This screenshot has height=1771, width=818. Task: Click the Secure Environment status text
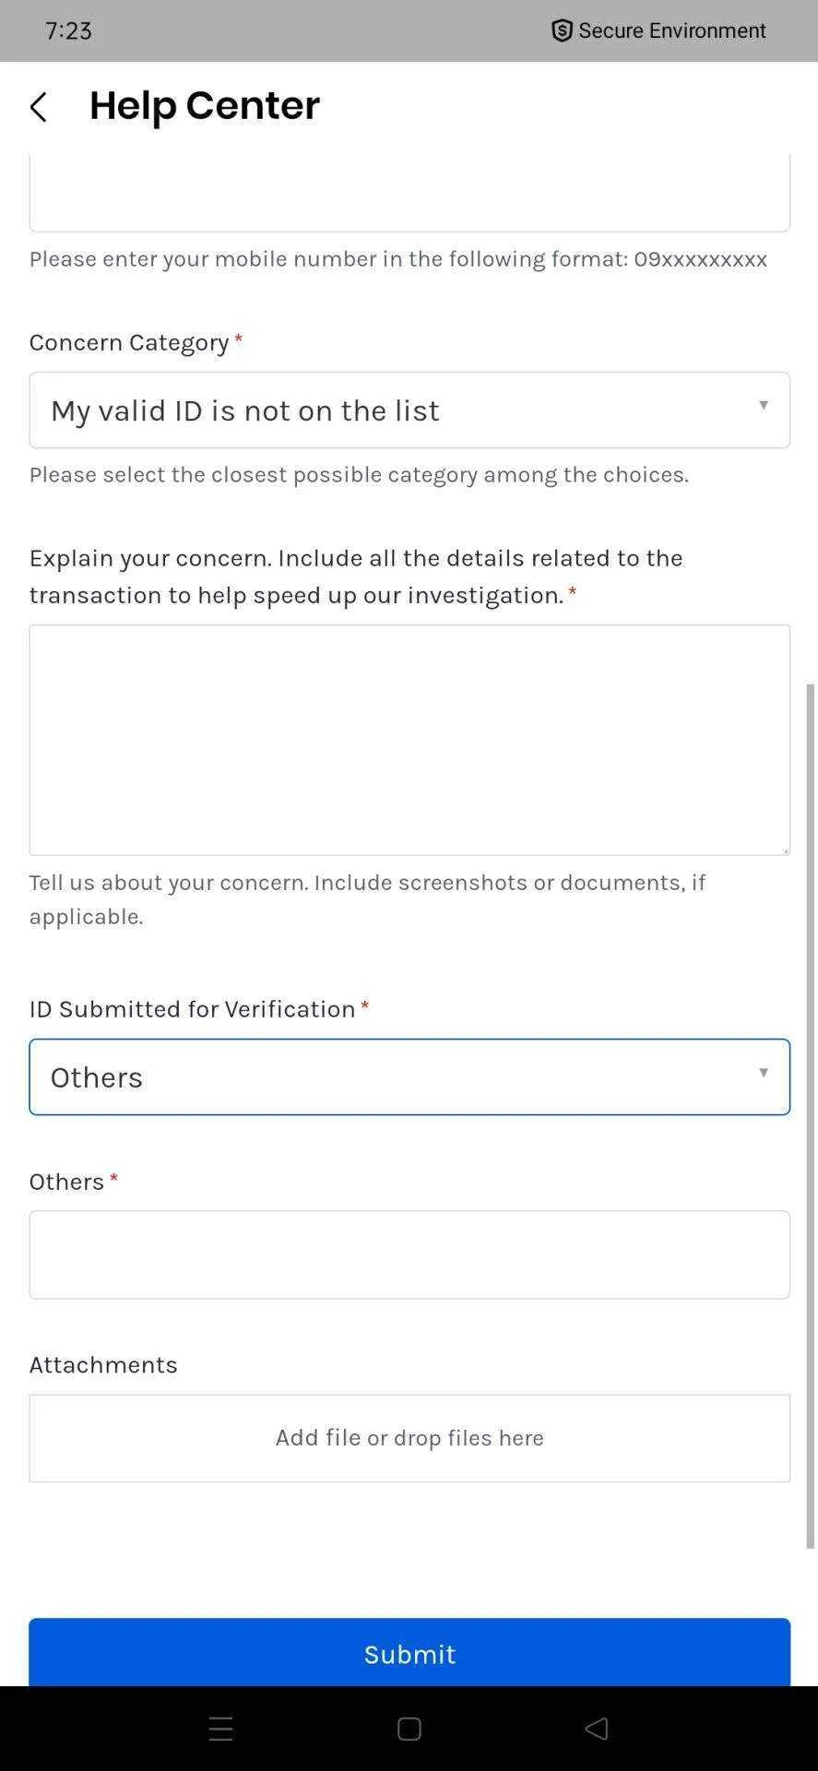click(x=672, y=30)
